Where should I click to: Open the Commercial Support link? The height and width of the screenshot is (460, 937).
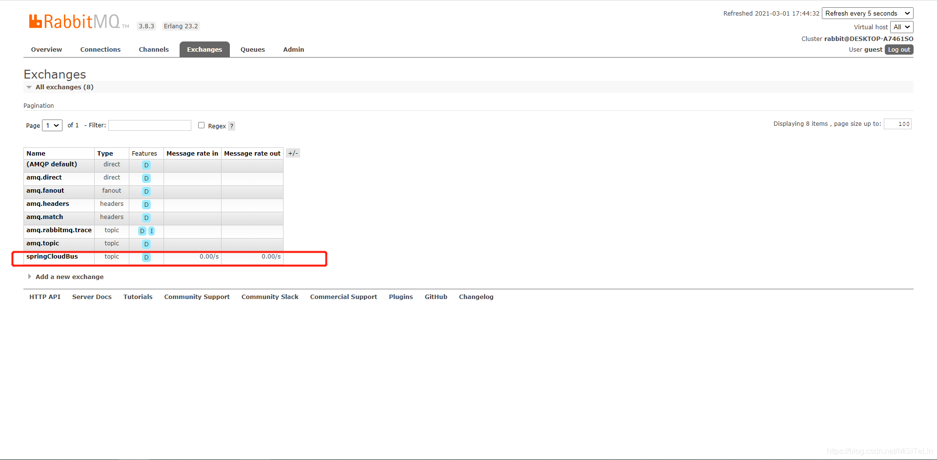344,297
